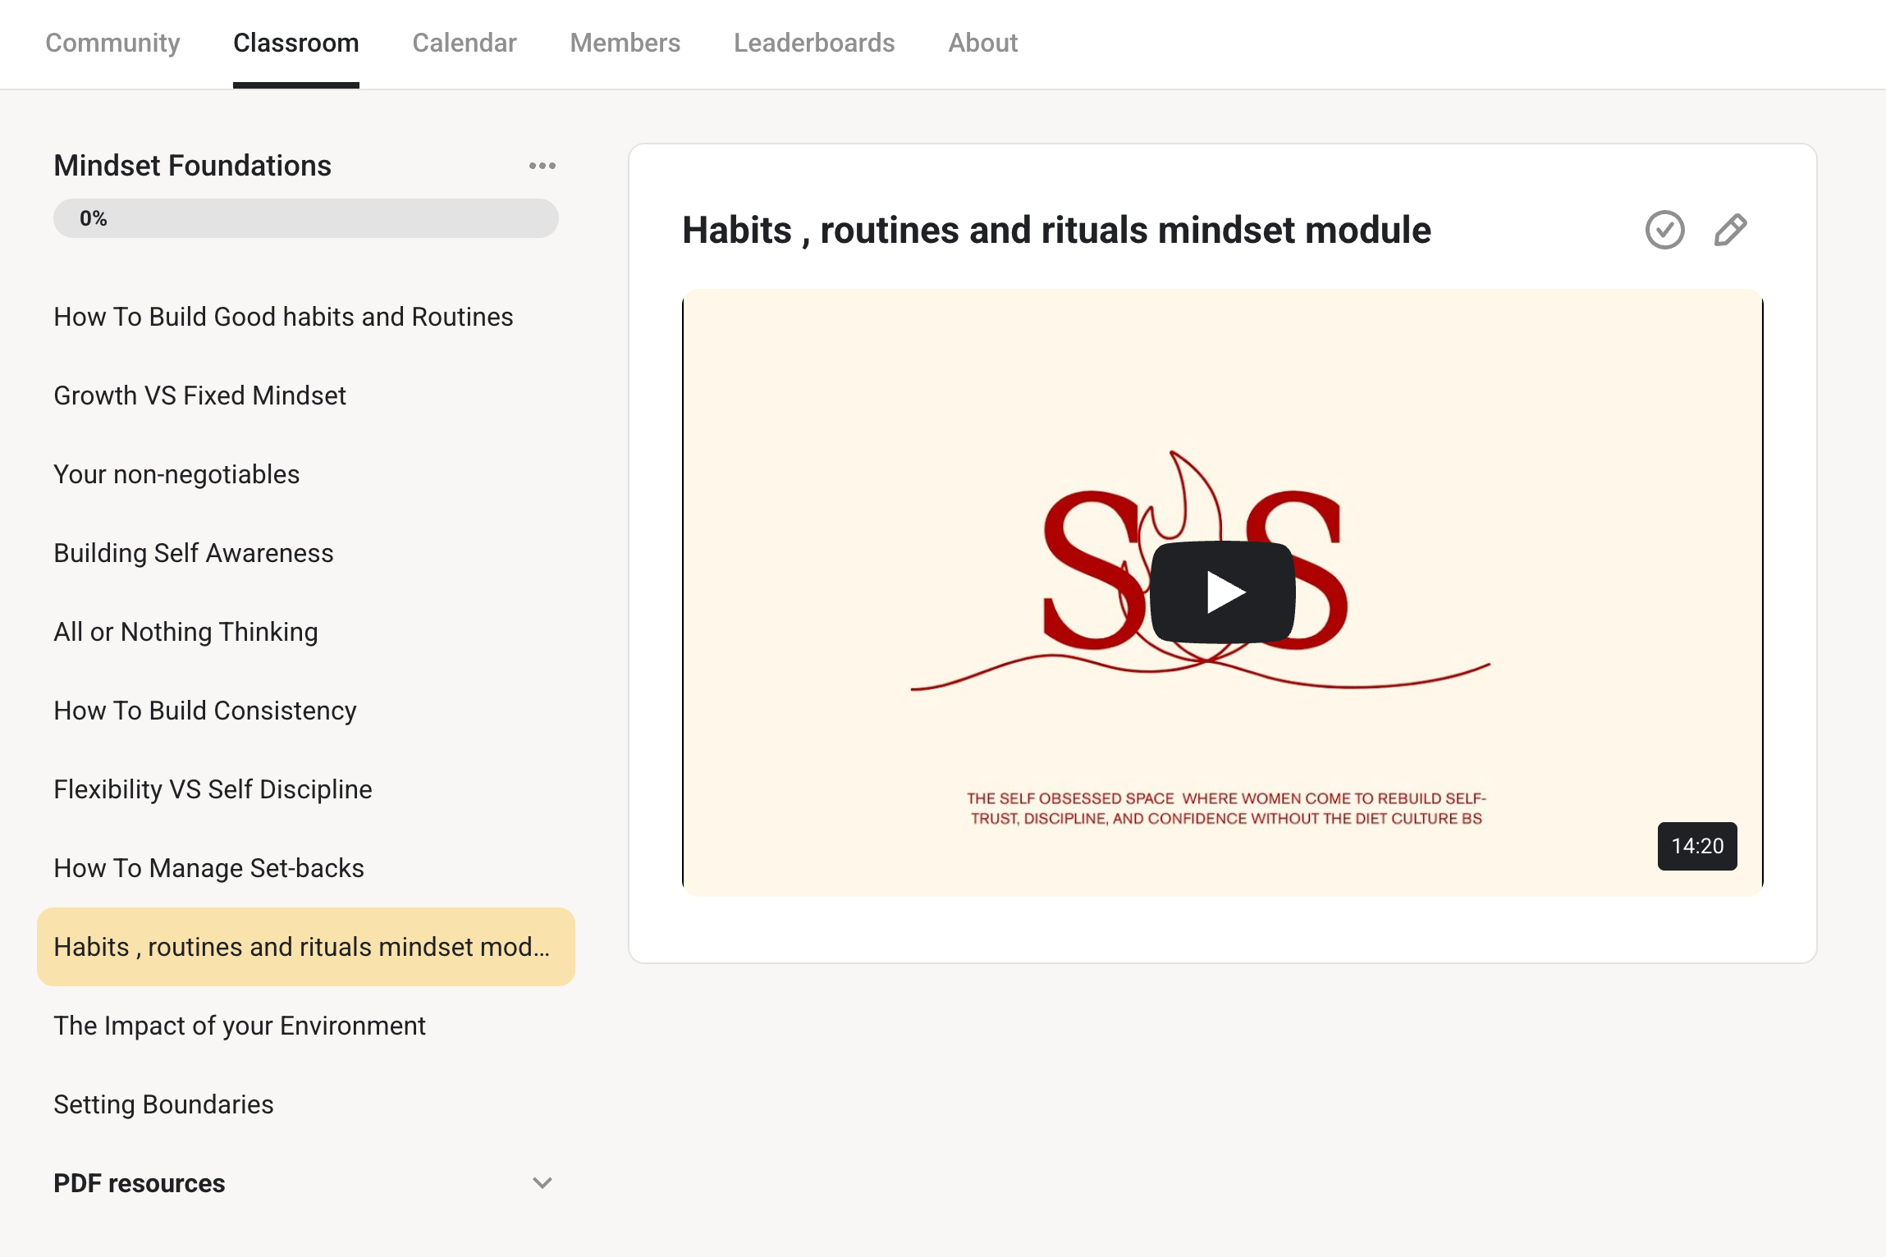Open Growth VS Fixed Mindset lesson
Image resolution: width=1886 pixels, height=1257 pixels.
[199, 395]
